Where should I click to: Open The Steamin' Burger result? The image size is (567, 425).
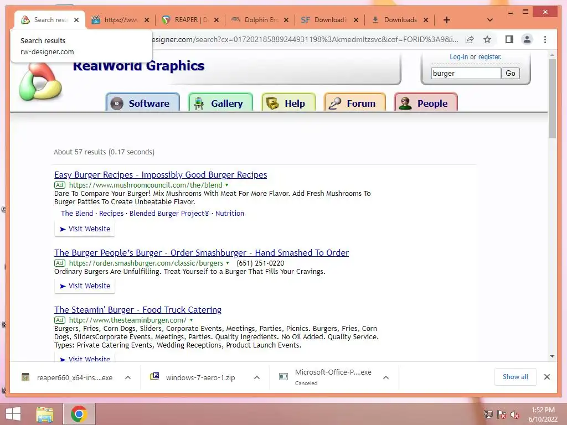click(x=138, y=310)
